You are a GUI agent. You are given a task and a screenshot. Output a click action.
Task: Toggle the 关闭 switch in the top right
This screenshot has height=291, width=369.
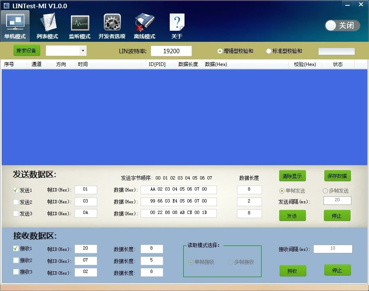[342, 25]
